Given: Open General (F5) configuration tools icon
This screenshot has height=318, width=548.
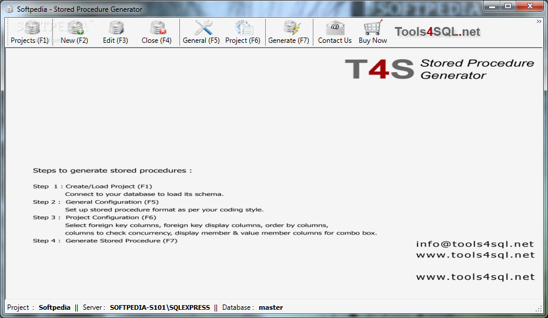Looking at the screenshot, I should click(x=203, y=28).
